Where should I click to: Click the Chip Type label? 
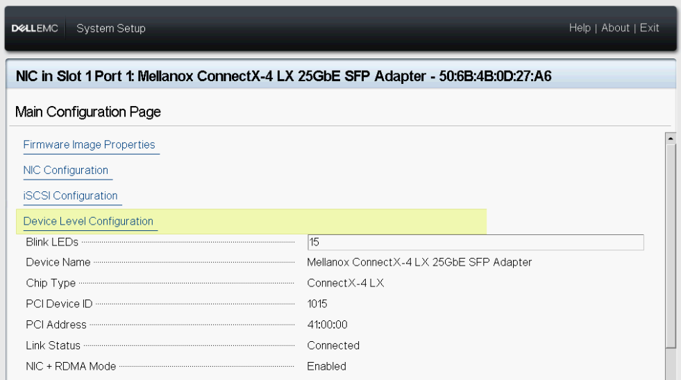click(x=51, y=283)
